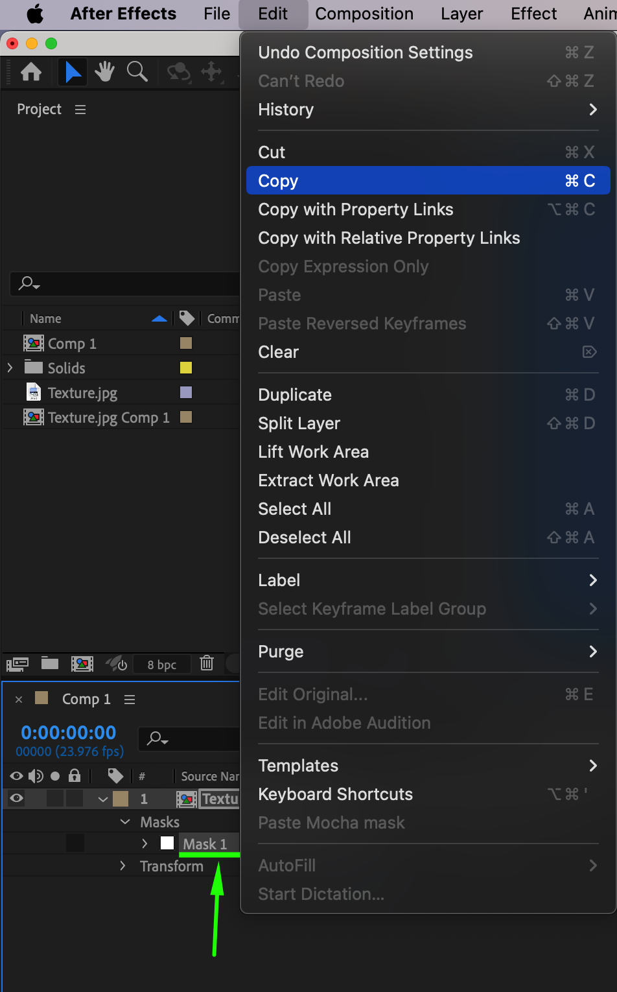Expand the Mask 1 properties

coord(145,844)
